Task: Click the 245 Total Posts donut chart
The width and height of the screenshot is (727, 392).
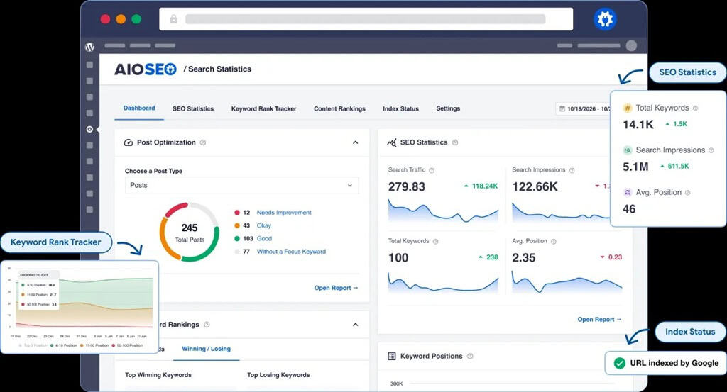Action: click(x=189, y=232)
